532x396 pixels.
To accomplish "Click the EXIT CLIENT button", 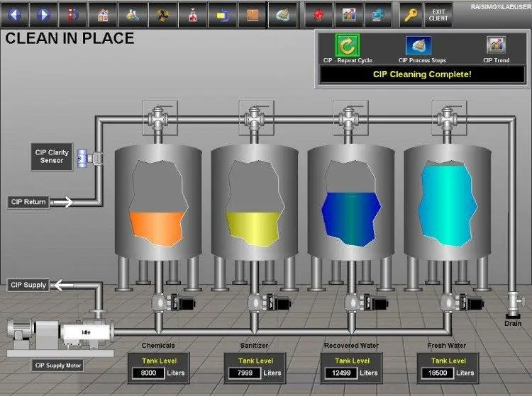I will pos(438,15).
